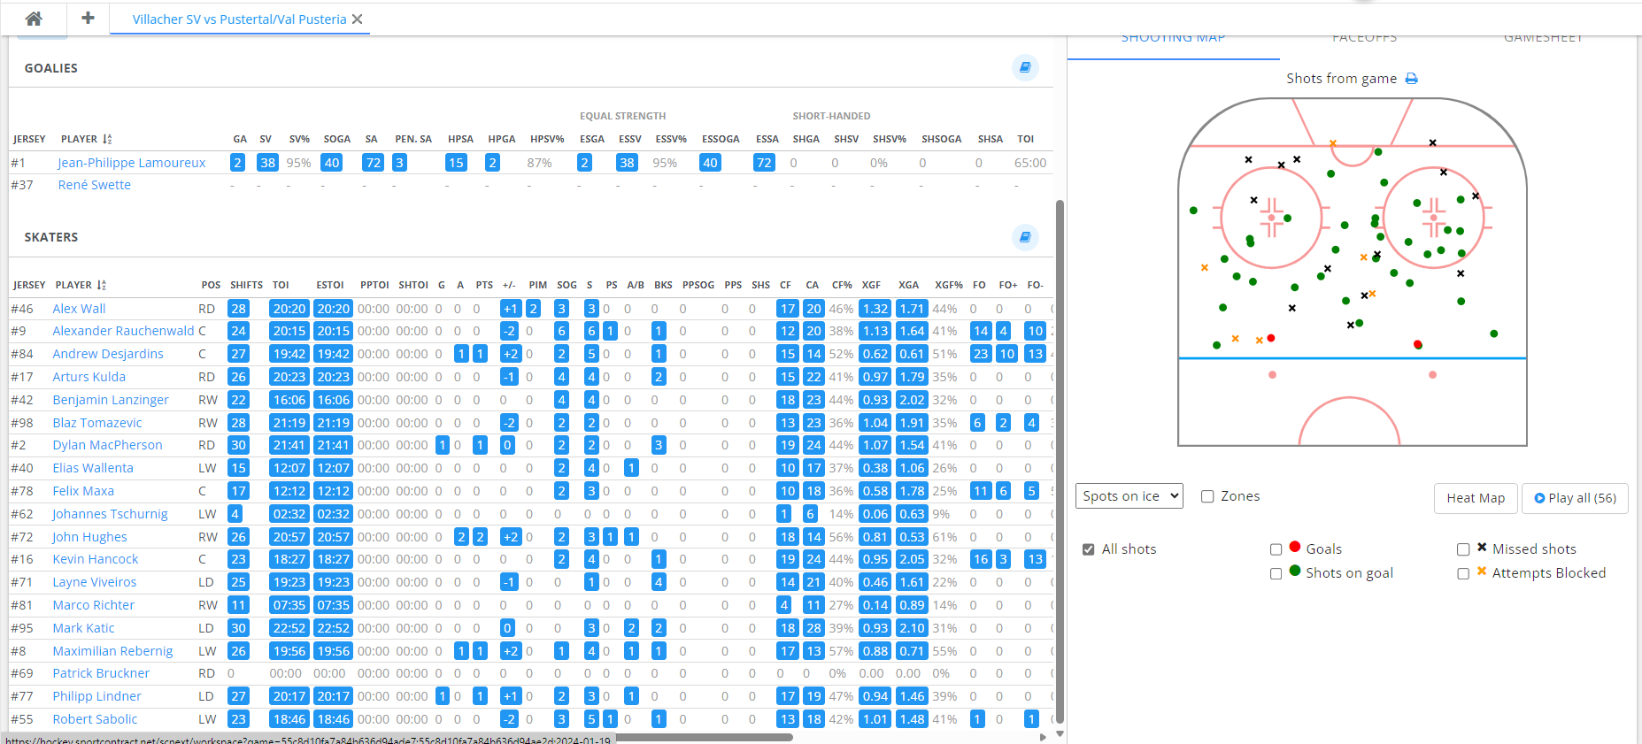Switch to the Faceoffs tab

click(x=1364, y=39)
